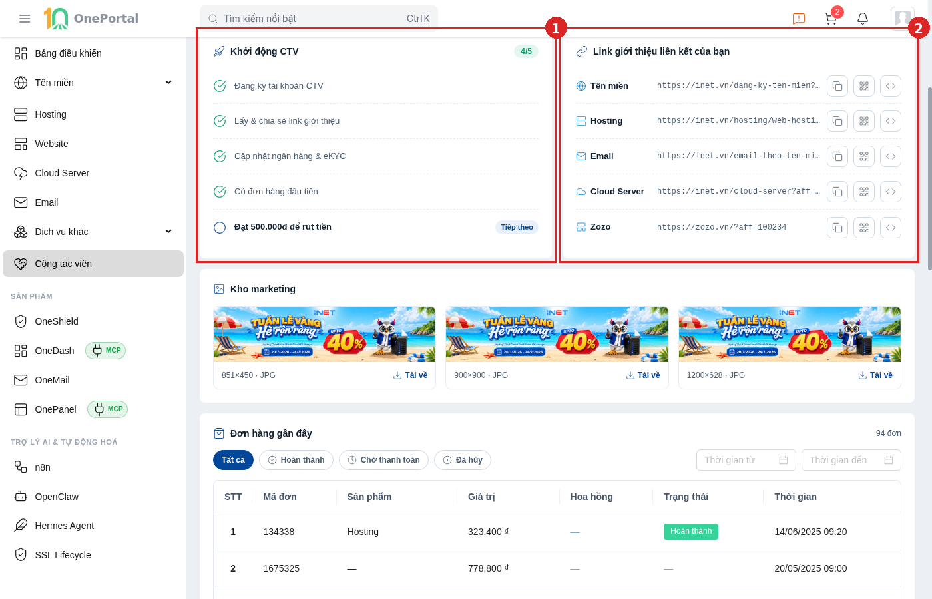
Task: Get embed code for Zozo link
Action: coord(891,228)
